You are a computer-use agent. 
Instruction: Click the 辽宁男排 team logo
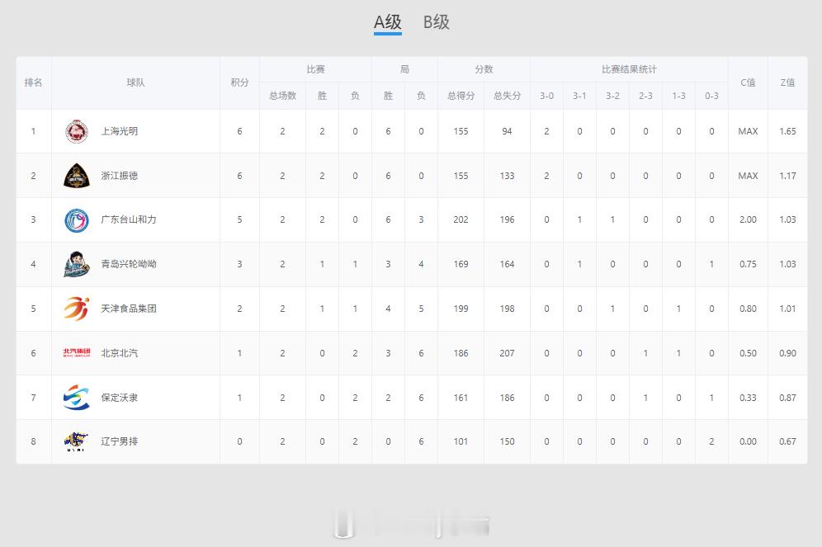77,441
